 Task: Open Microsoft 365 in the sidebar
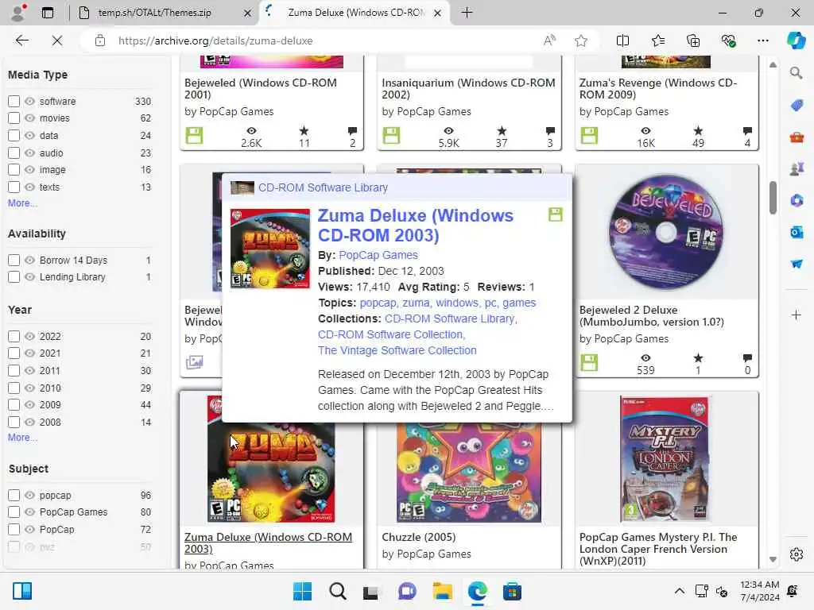tap(797, 200)
